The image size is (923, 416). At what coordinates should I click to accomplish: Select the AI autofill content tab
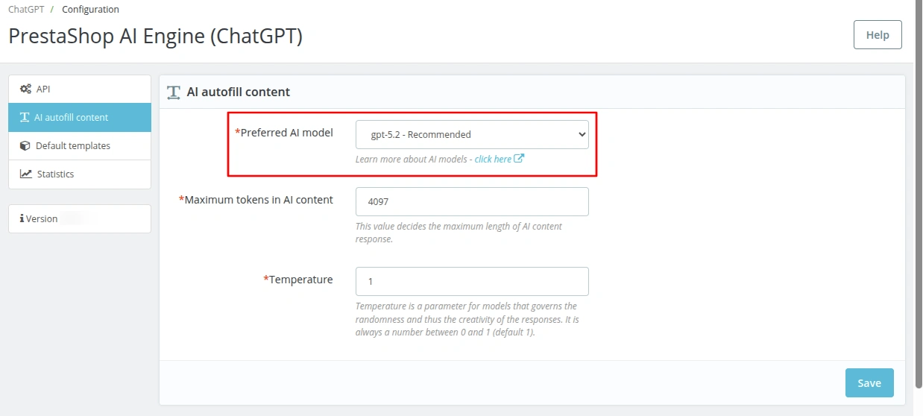tap(80, 117)
